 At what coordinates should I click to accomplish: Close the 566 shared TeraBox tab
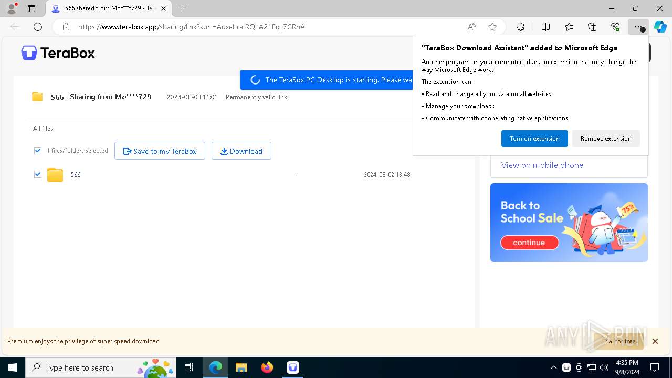click(163, 8)
